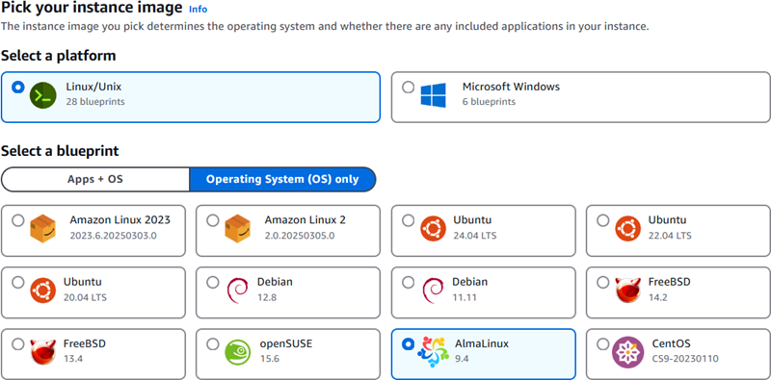Choose the Amazon Linux 2 radio button
Screen dimensions: 771x380
pyautogui.click(x=213, y=220)
